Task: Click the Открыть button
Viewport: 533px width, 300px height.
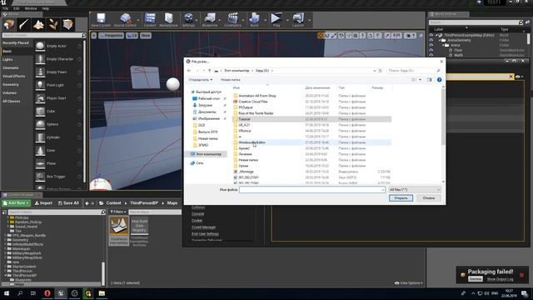Action: coord(401,198)
